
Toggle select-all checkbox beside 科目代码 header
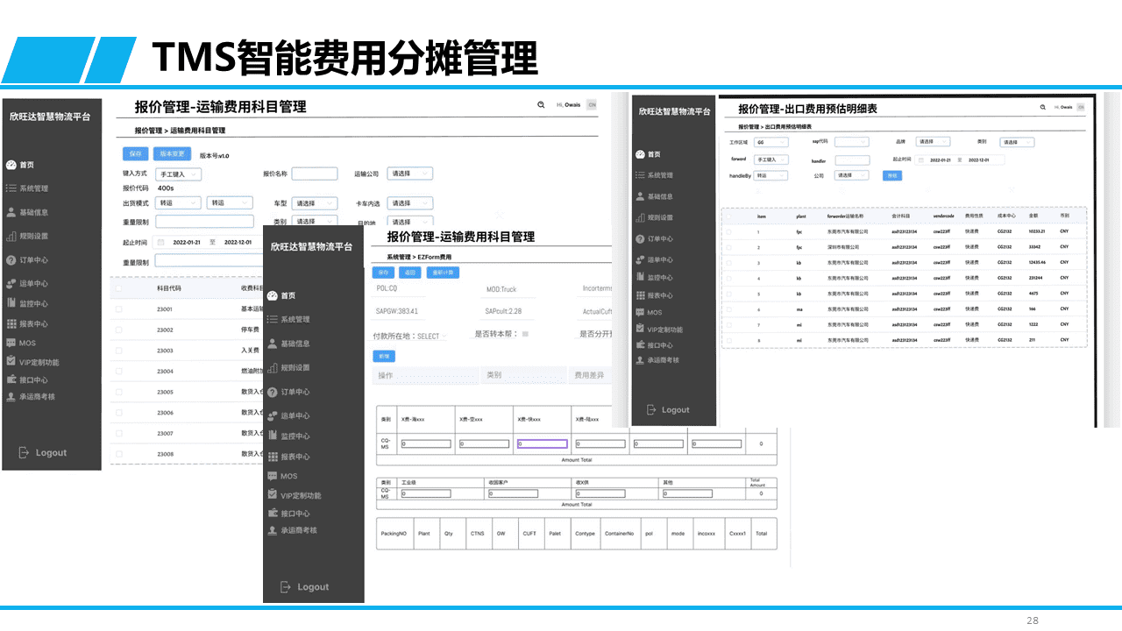pos(118,287)
